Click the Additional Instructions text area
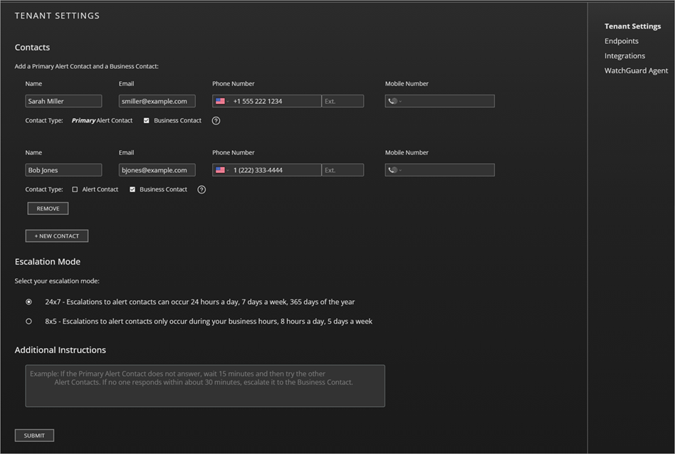Viewport: 675px width, 454px height. [205, 384]
